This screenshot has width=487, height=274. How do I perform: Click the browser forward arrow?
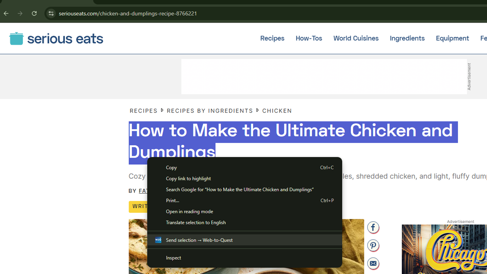coord(20,13)
